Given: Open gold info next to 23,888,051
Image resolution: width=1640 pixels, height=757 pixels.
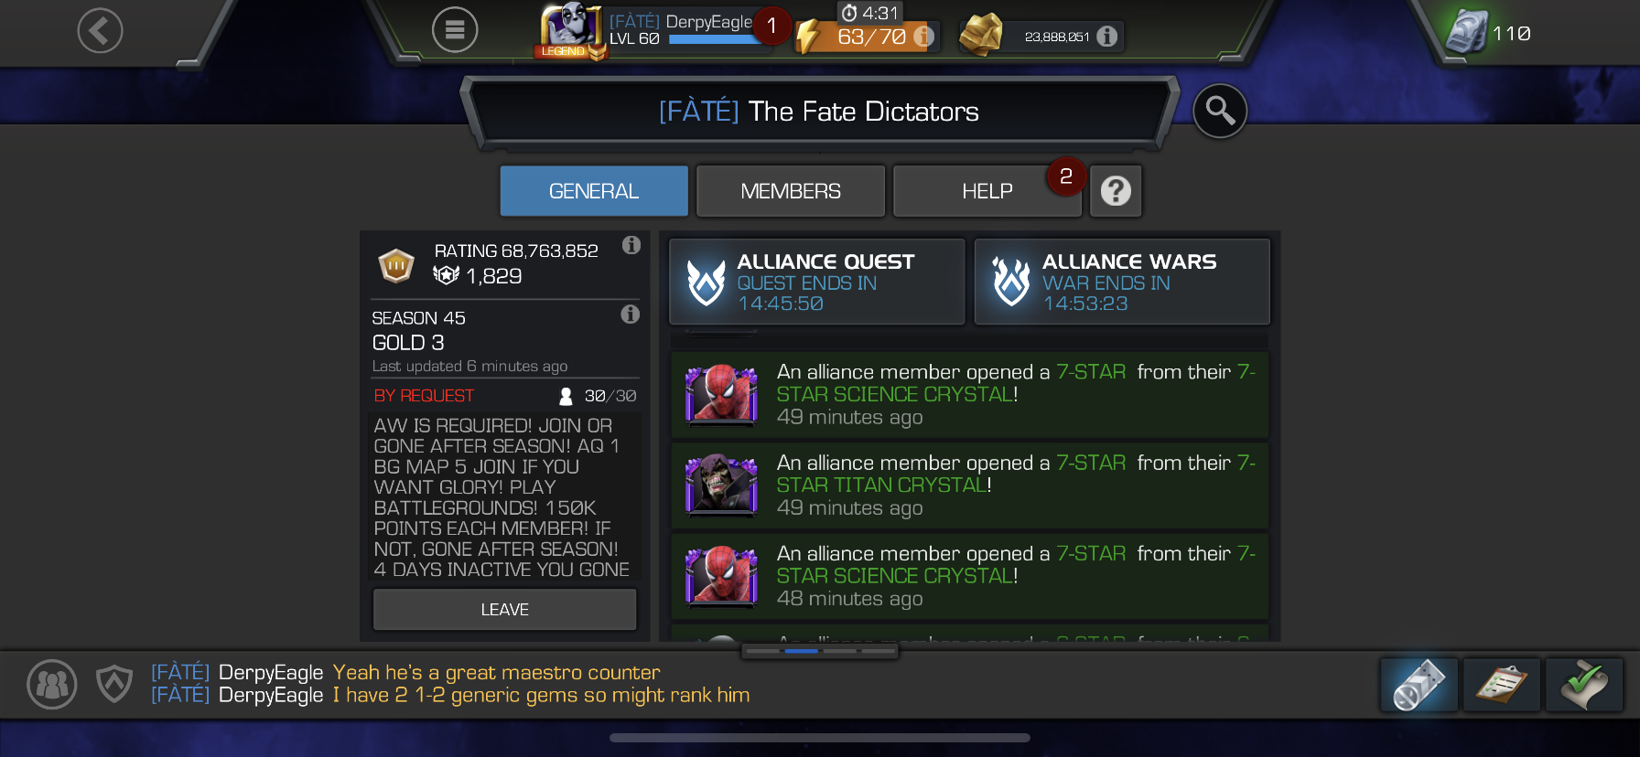Looking at the screenshot, I should (x=1107, y=37).
